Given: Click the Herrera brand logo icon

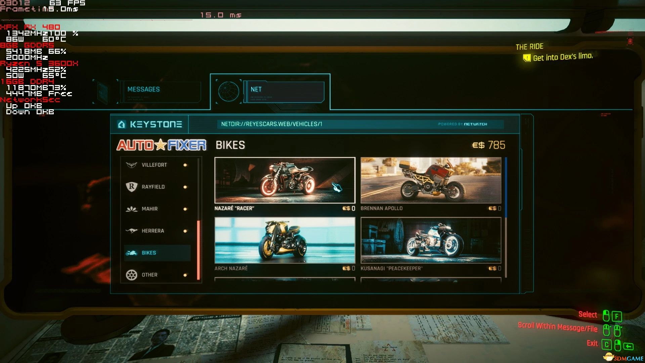Looking at the screenshot, I should (131, 231).
